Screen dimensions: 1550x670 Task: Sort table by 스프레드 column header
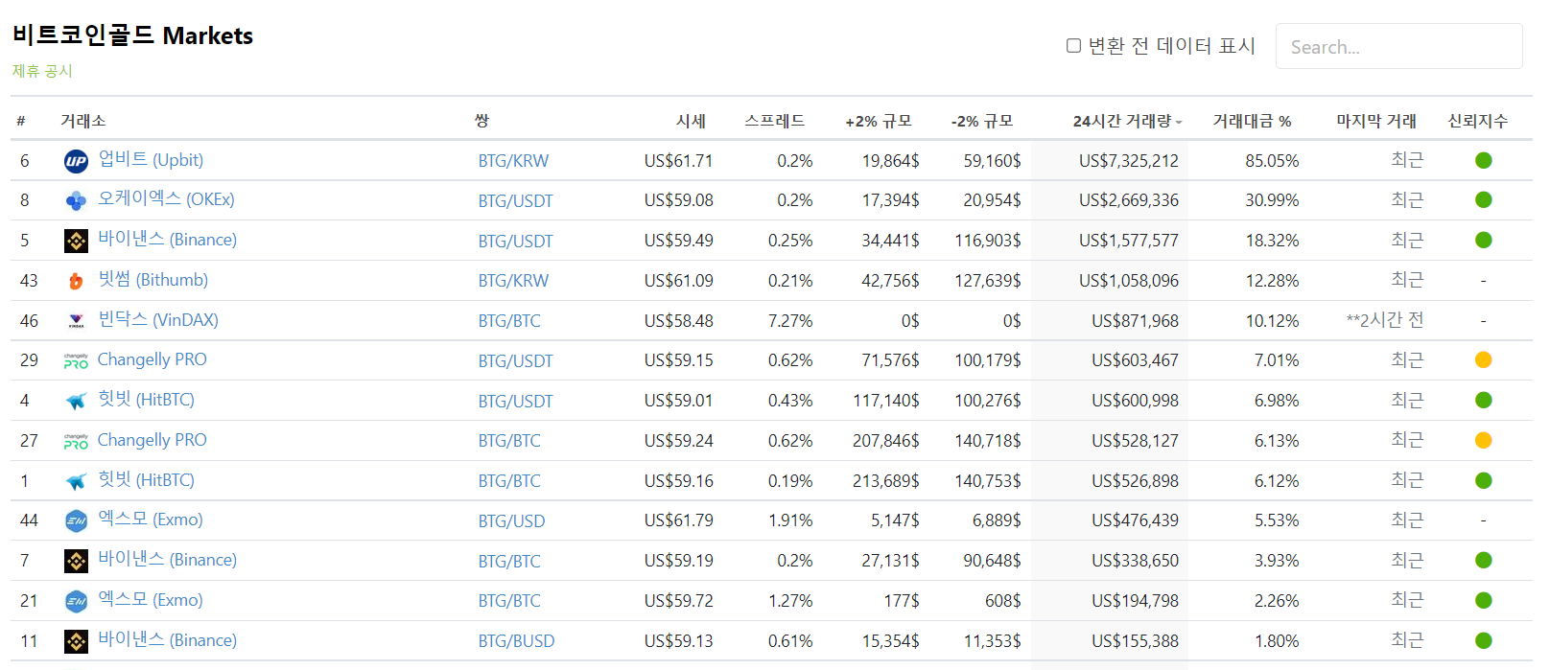(x=775, y=121)
